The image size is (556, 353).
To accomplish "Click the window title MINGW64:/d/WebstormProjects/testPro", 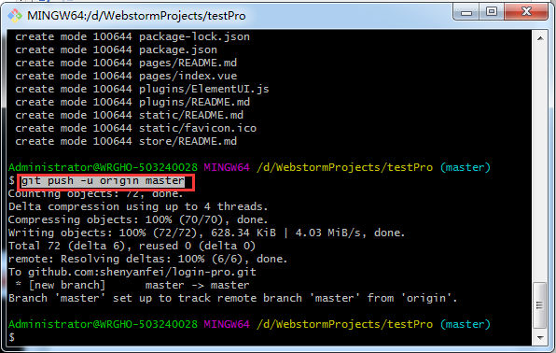I will tap(136, 16).
